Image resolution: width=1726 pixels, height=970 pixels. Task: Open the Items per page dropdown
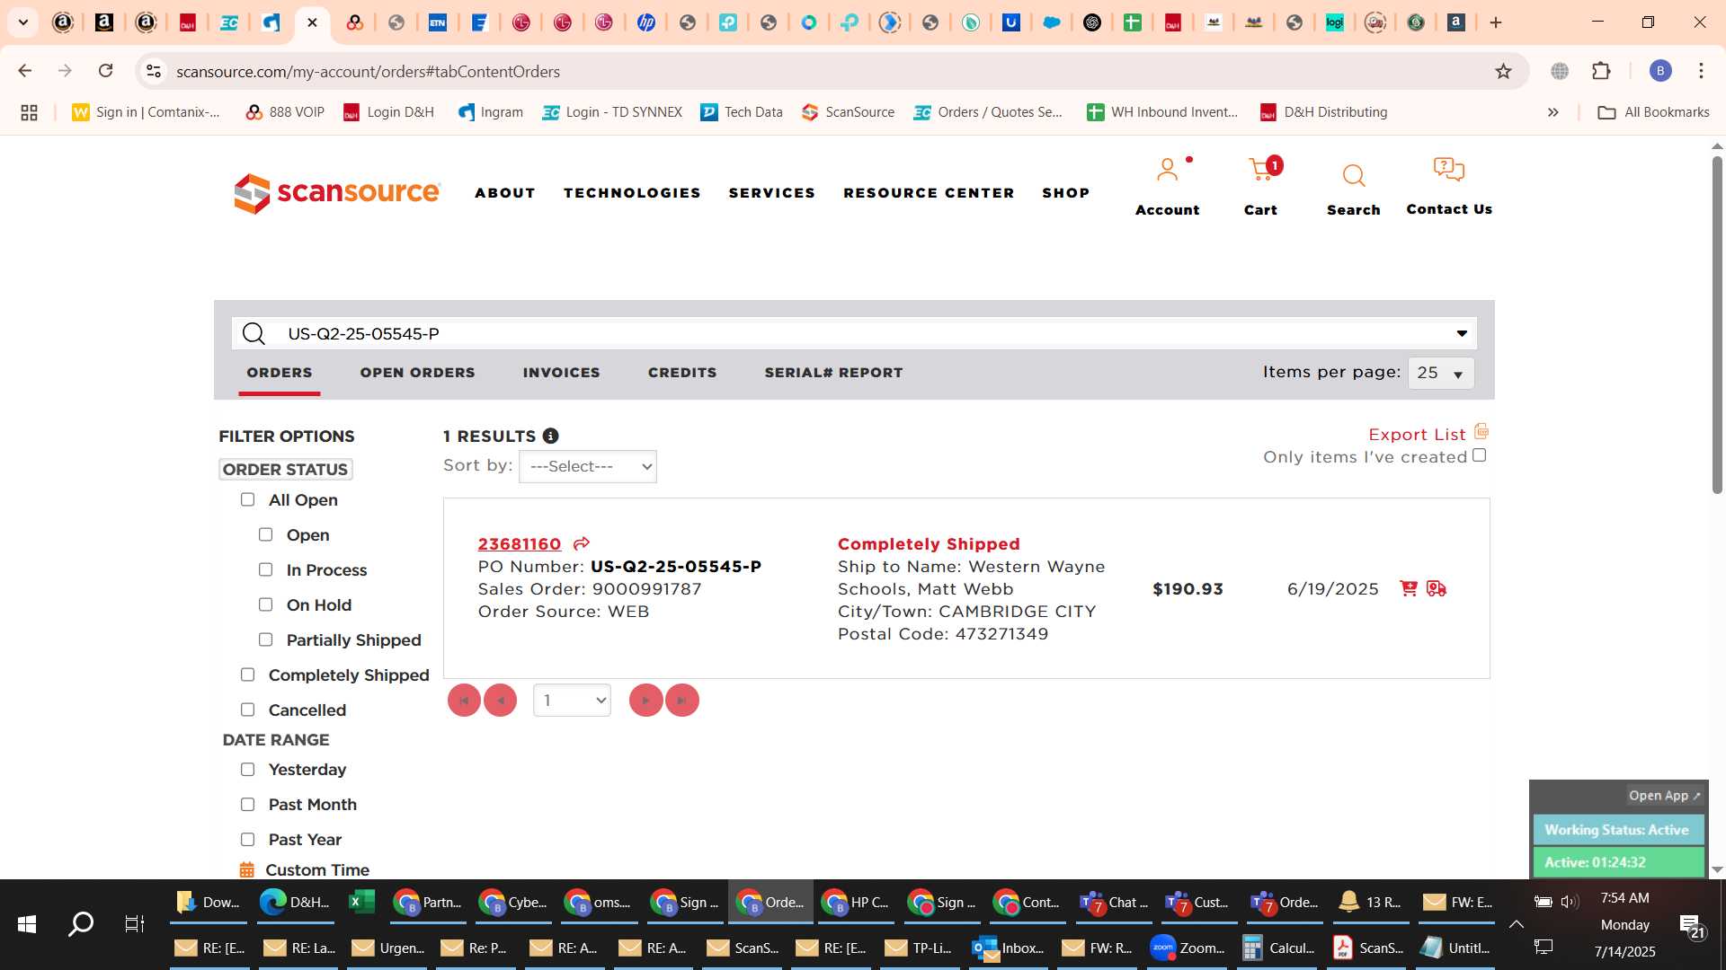tap(1441, 373)
